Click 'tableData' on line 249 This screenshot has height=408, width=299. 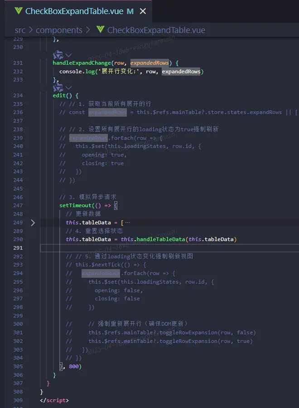point(96,223)
